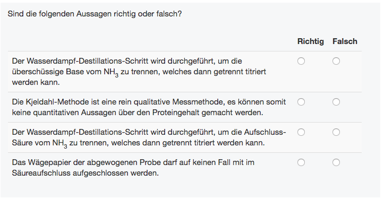Image resolution: width=384 pixels, height=199 pixels.
Task: Mark the excess base distillation statement as Falsch
Action: click(x=336, y=61)
